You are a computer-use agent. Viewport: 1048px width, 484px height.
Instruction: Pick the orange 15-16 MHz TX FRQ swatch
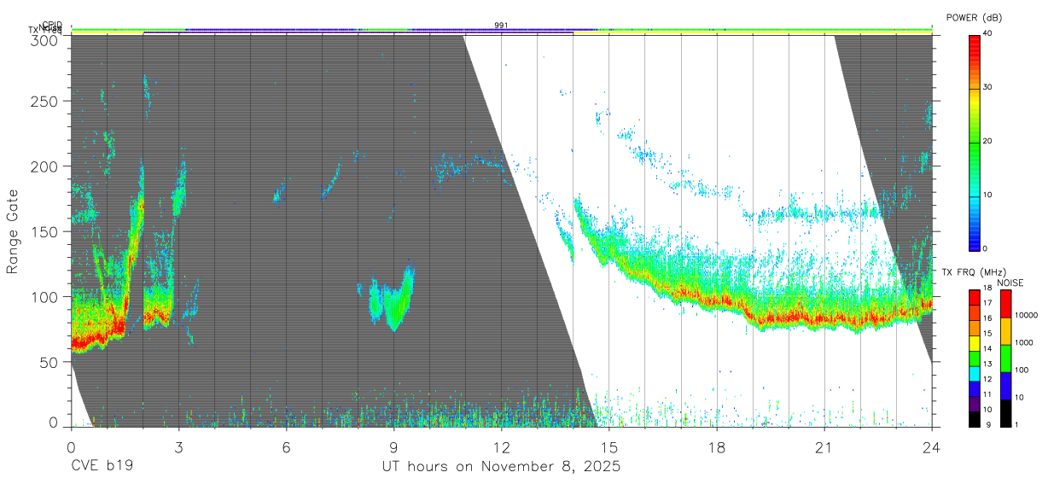pos(975,327)
